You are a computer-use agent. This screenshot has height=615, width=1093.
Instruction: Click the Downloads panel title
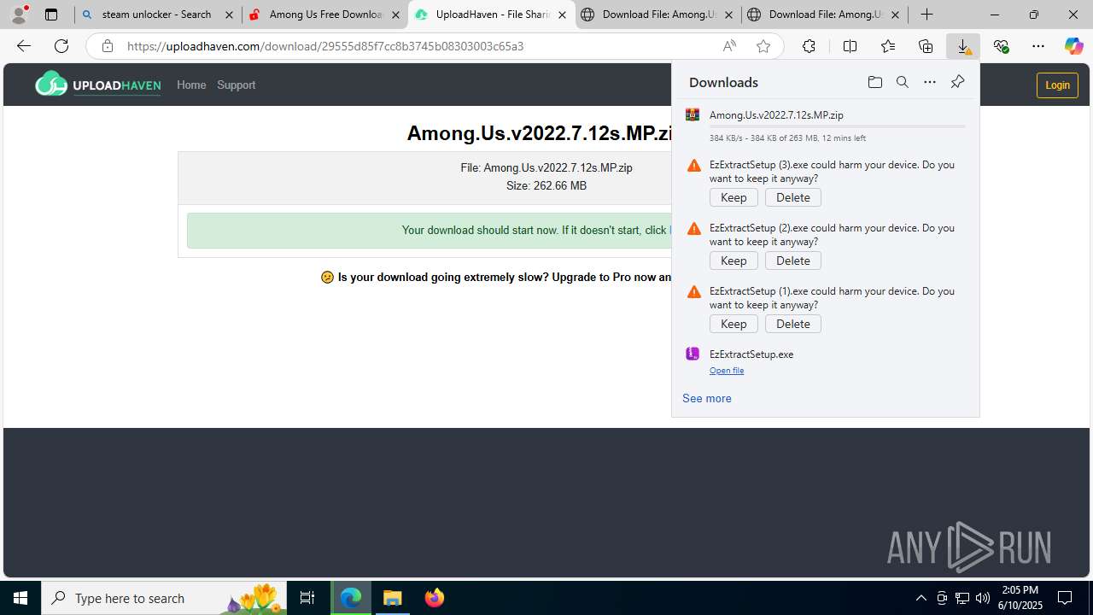(723, 82)
